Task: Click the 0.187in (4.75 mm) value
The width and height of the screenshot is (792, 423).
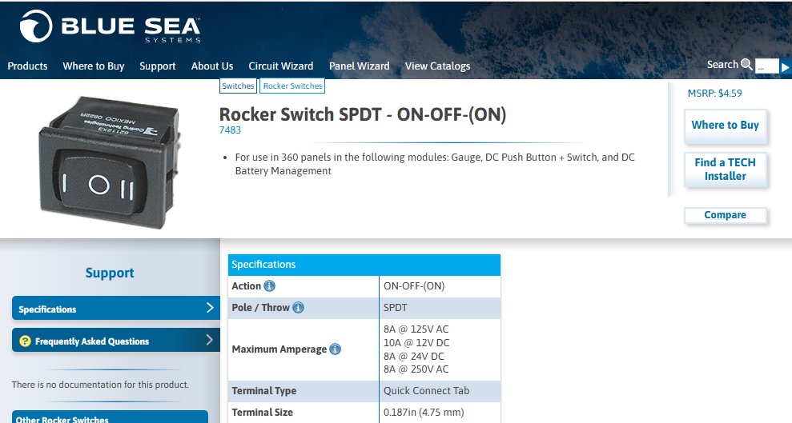Action: (x=424, y=413)
